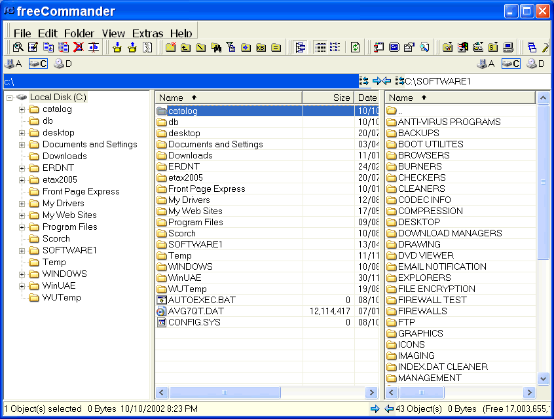Select drive A in left panel
Screen dimensions: 554x419
coord(13,64)
